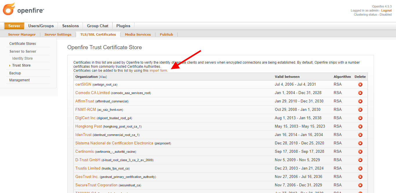Click the Logout link

(x=386, y=10)
